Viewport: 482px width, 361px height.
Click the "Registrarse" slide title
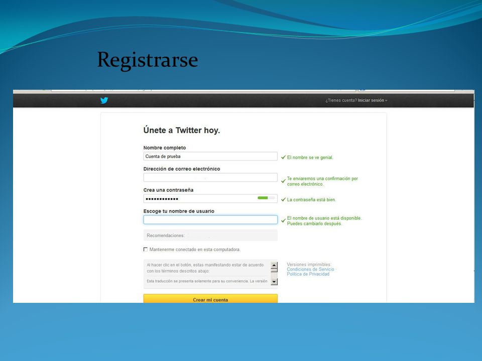pyautogui.click(x=148, y=60)
